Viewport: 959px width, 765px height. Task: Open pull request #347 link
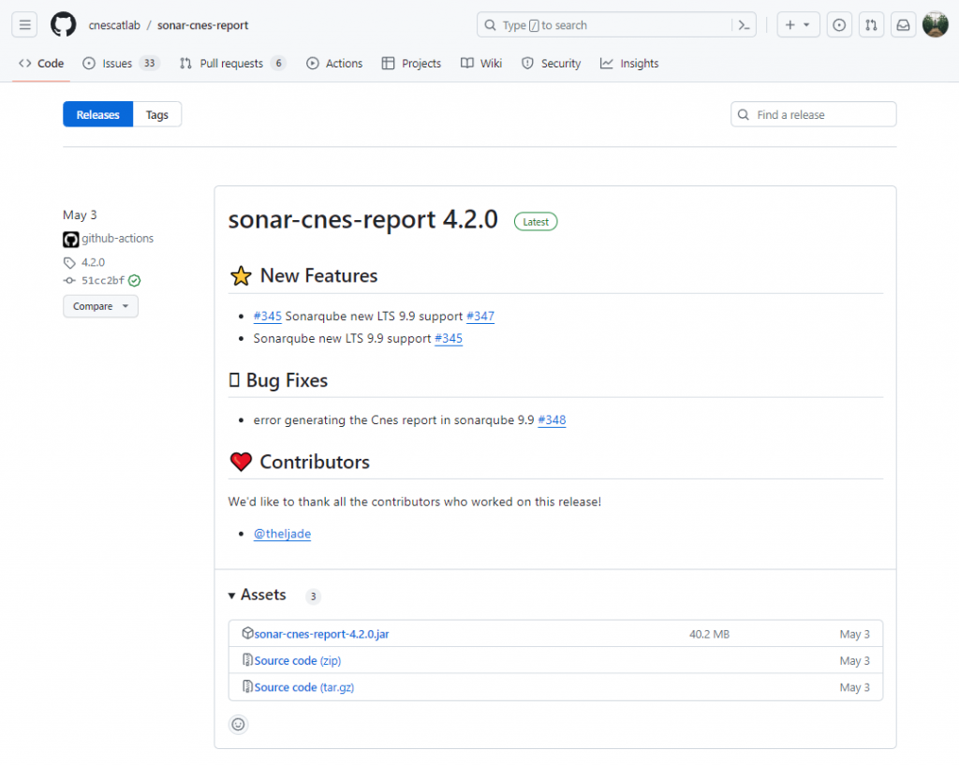480,316
